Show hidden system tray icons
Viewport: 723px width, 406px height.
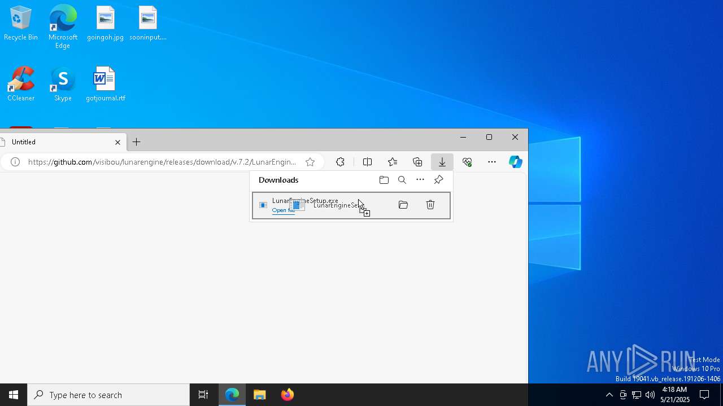(x=609, y=395)
